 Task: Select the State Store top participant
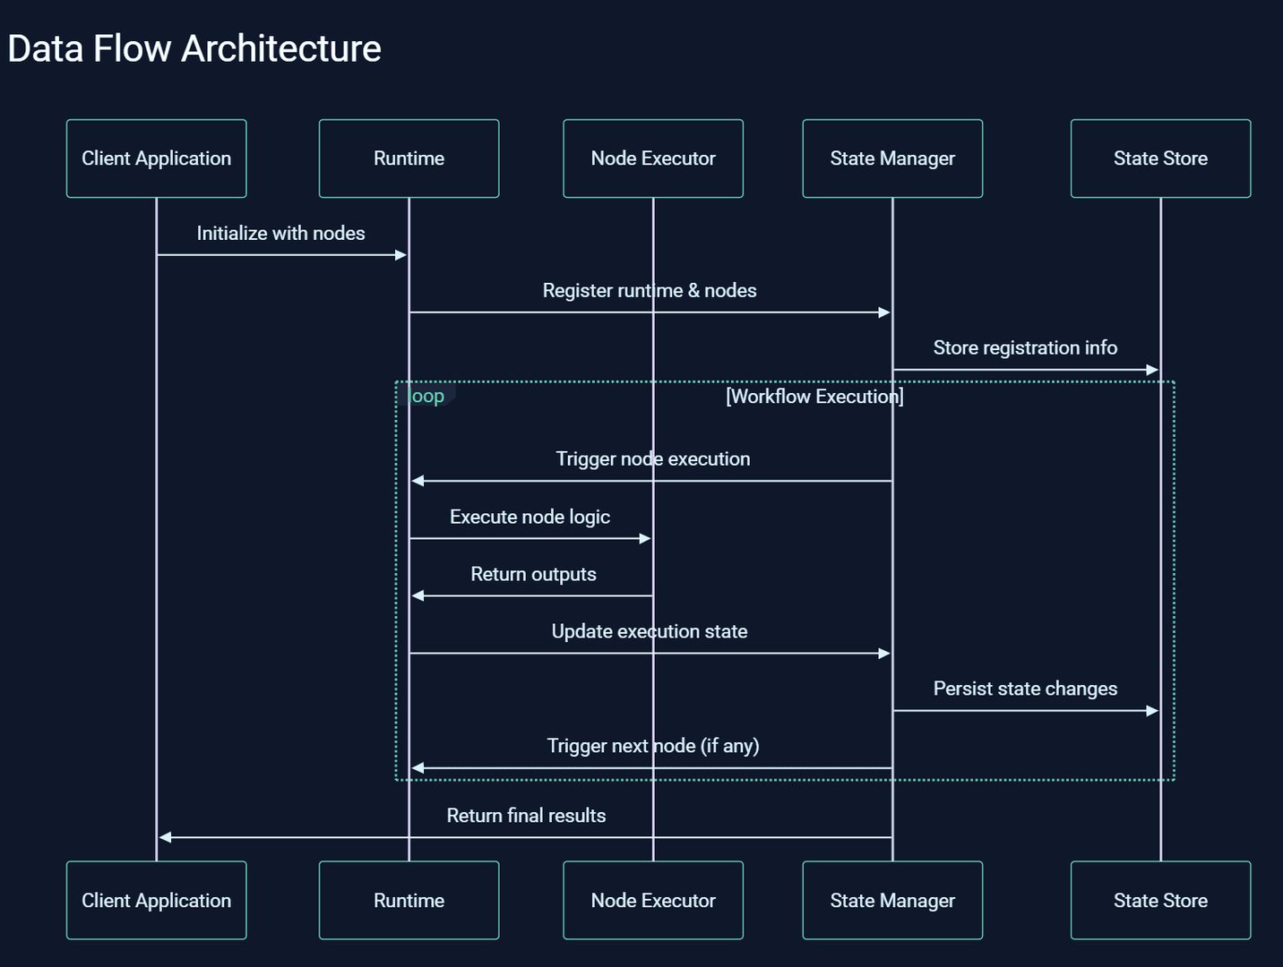click(1160, 158)
